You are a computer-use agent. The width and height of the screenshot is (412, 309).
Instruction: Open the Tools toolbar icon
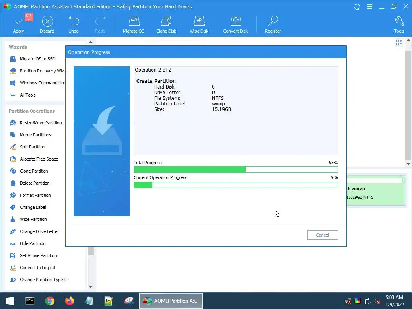399,25
